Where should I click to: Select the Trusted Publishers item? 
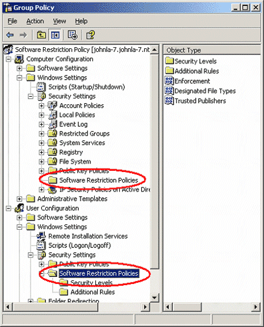pos(195,101)
